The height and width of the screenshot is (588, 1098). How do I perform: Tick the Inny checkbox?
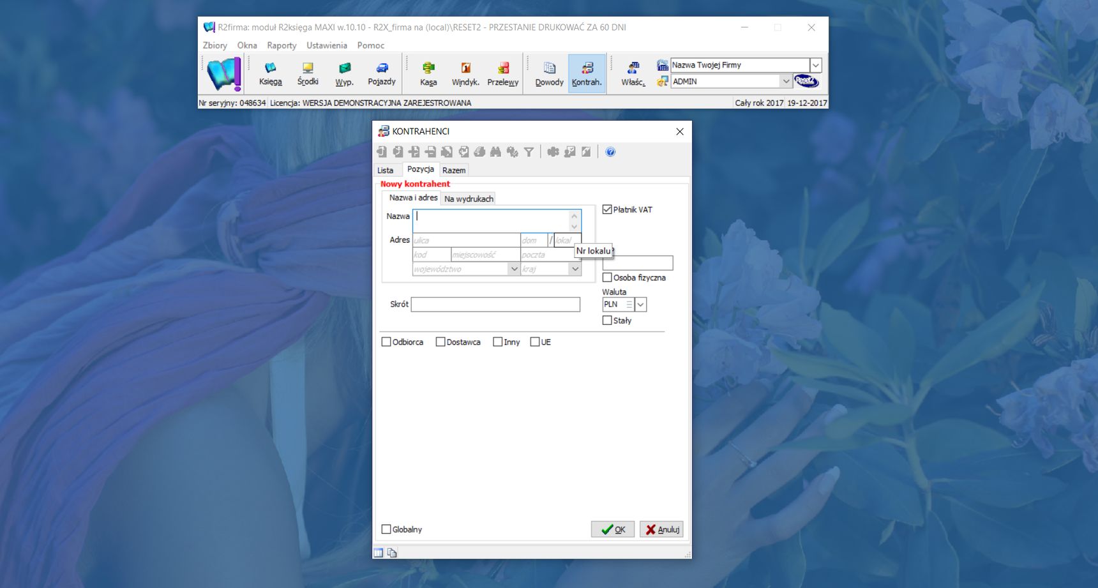[x=498, y=342]
